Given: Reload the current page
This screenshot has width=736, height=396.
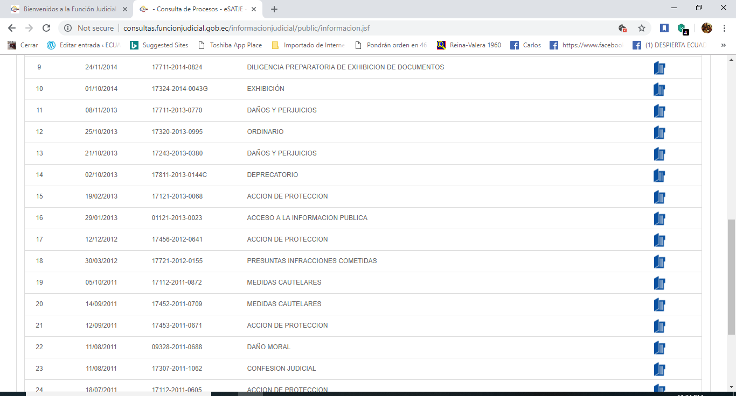Looking at the screenshot, I should (x=46, y=29).
